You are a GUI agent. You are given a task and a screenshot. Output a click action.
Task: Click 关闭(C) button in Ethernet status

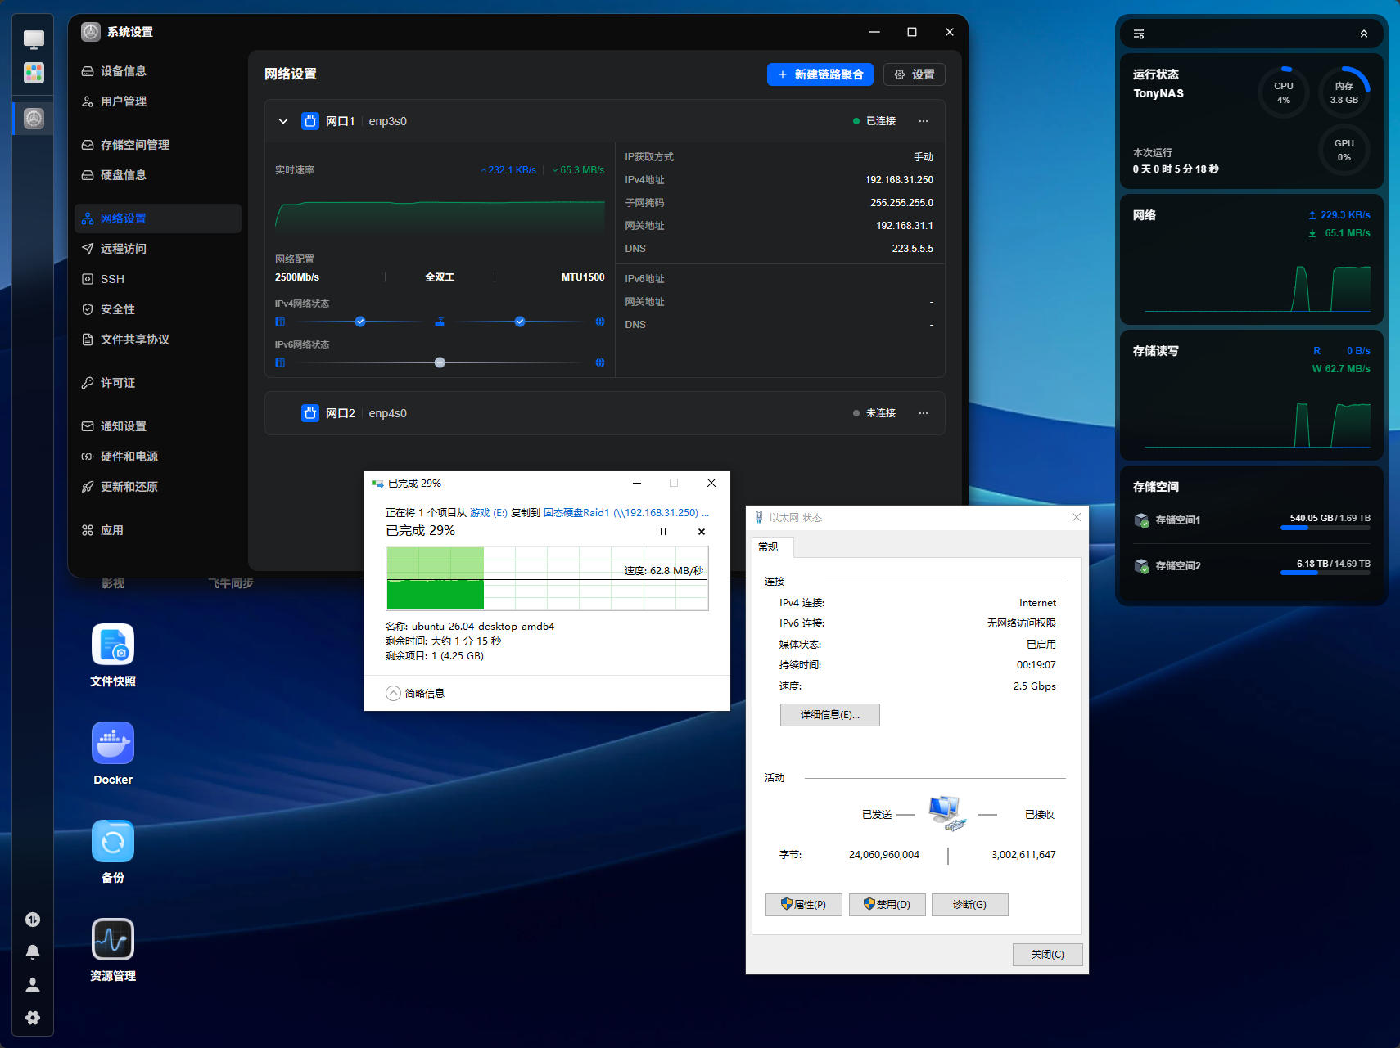tap(1048, 955)
